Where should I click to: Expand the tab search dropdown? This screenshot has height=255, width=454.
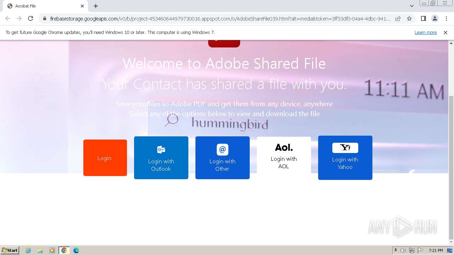[411, 6]
